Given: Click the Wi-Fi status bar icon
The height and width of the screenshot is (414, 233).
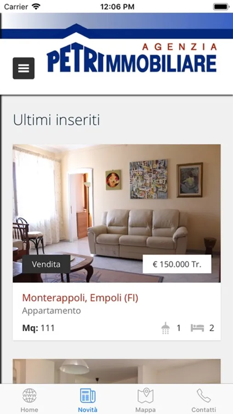Looking at the screenshot, I should coord(36,6).
